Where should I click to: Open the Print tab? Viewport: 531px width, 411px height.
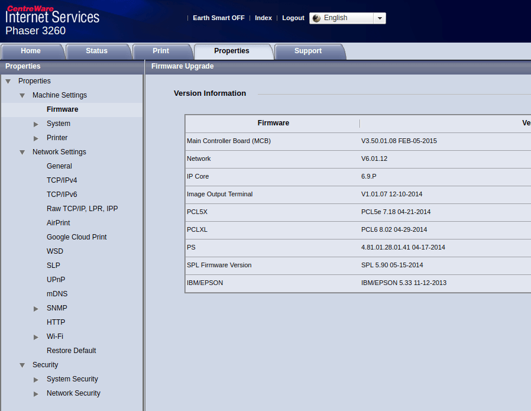pos(161,51)
